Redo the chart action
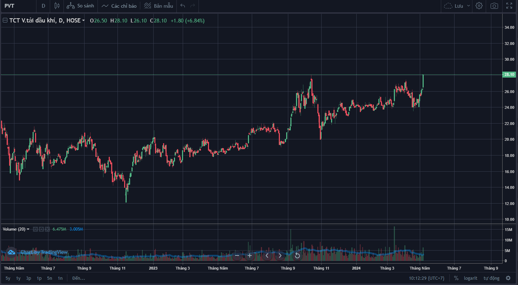 (192, 6)
